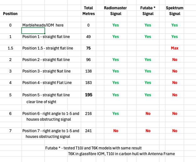Select the empty green-outlined active cell
Screen dimensions: 196x162
click(33, 31)
